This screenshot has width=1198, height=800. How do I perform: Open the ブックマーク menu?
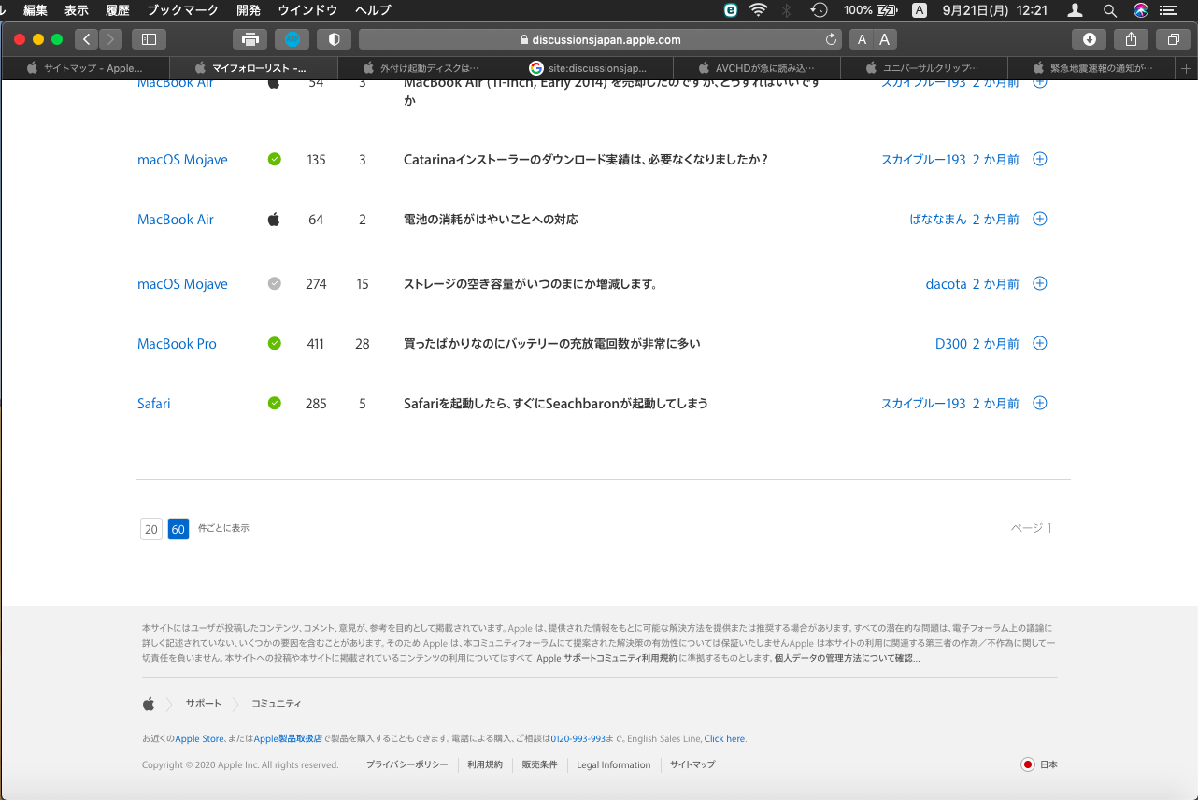click(182, 10)
